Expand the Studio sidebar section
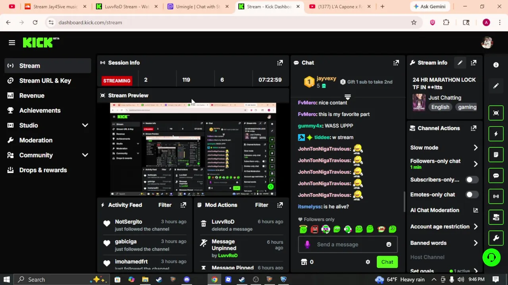508x285 pixels. pos(85,125)
